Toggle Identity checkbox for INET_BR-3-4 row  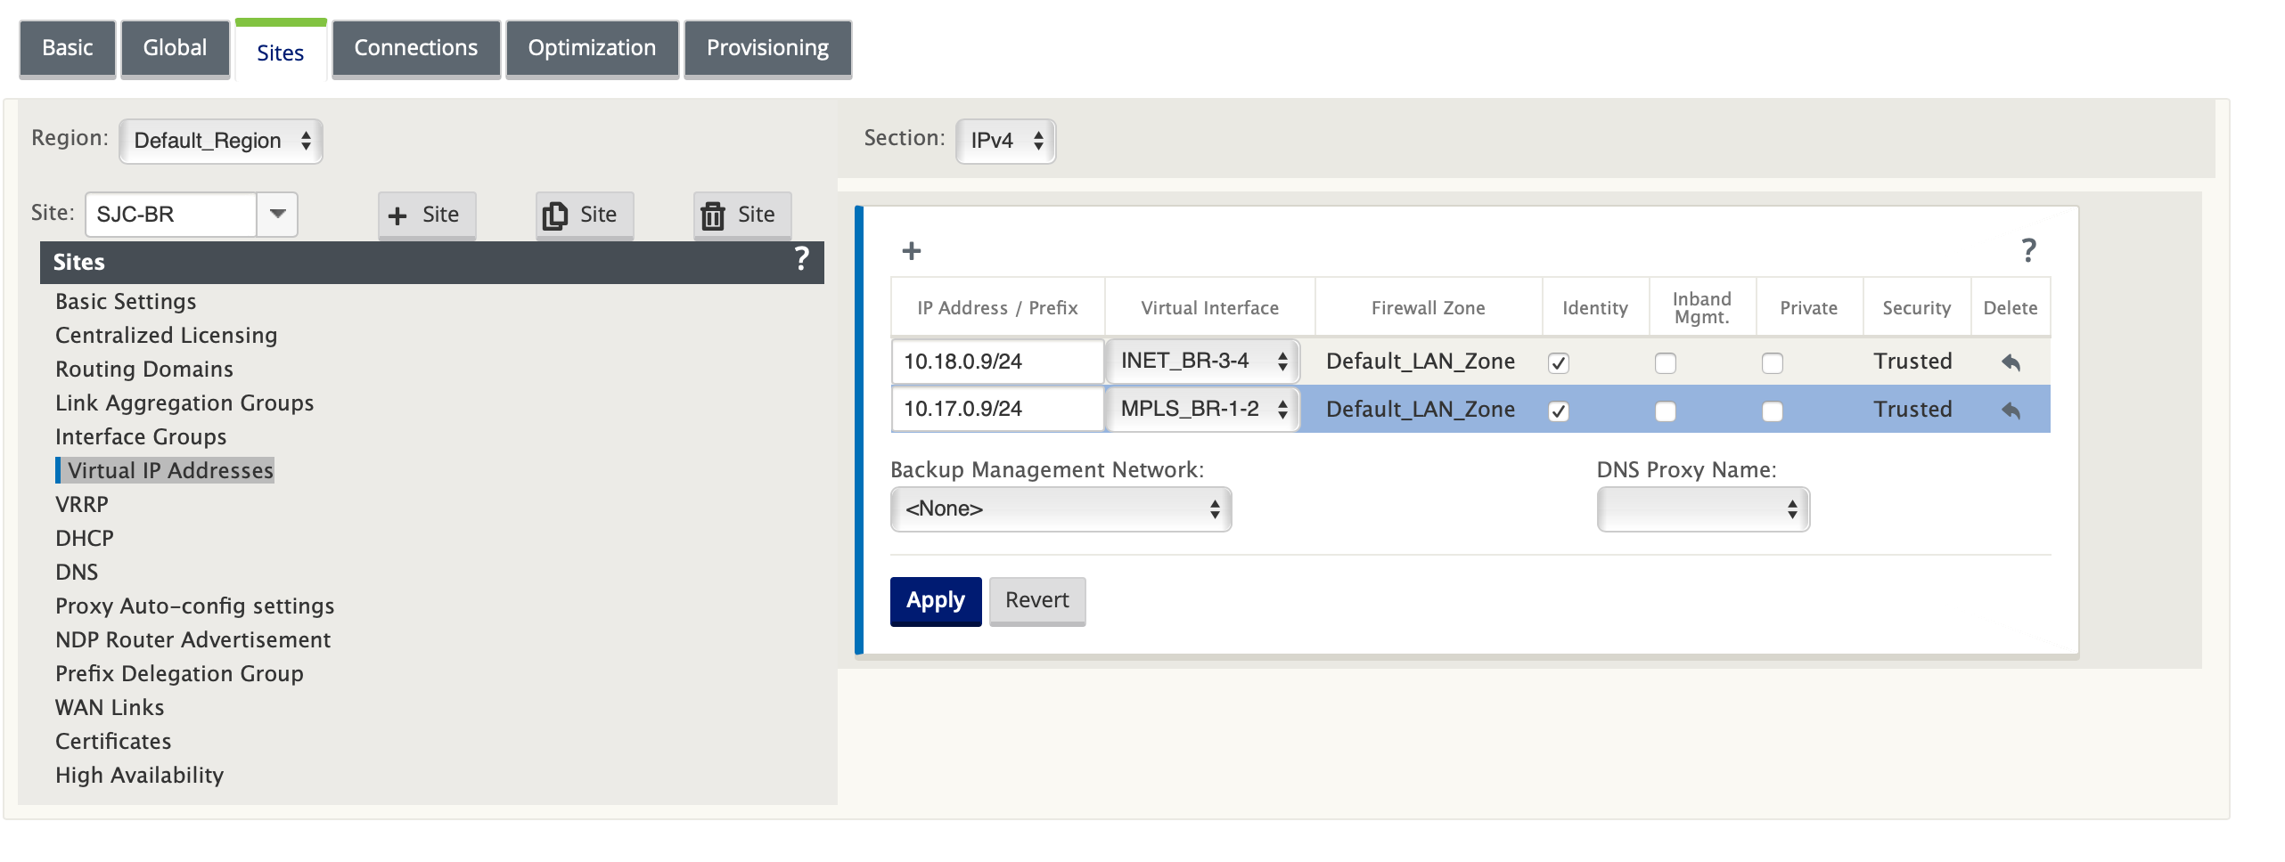click(1559, 362)
